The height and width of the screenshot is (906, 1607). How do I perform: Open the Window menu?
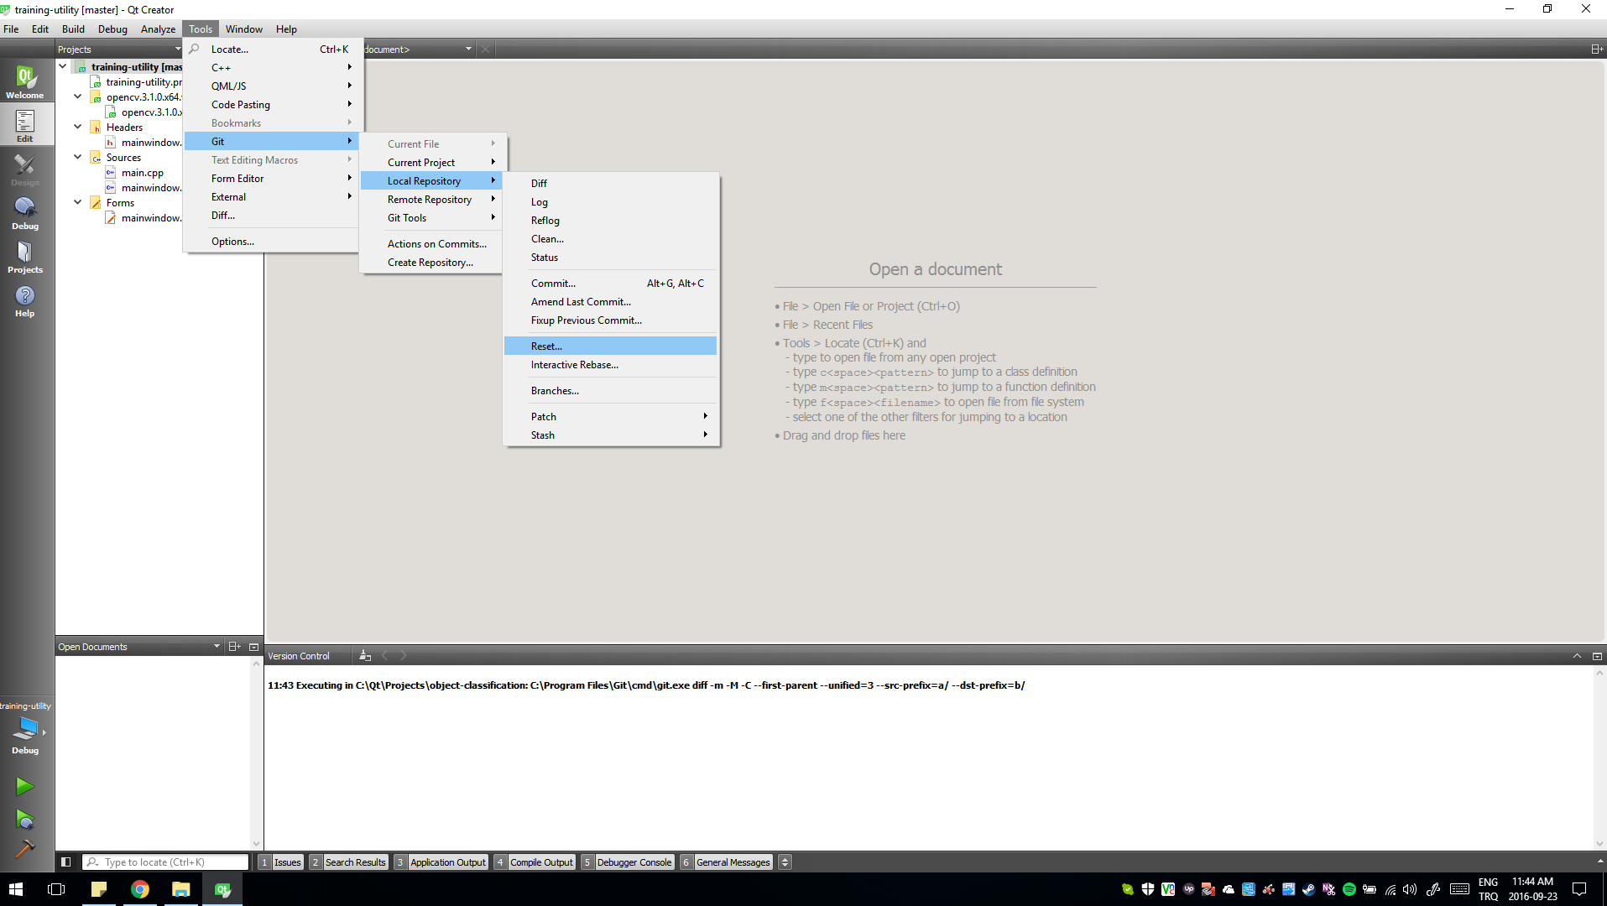coord(244,29)
